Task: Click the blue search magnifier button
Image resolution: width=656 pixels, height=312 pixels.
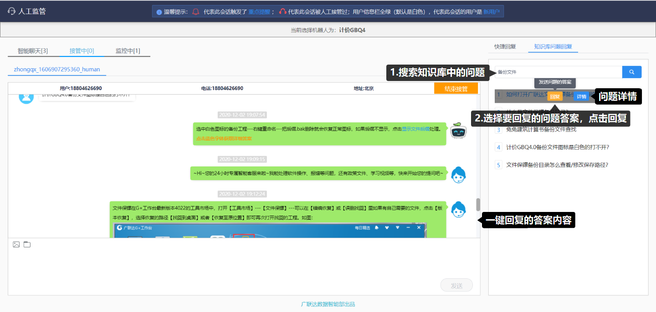Action: tap(632, 72)
